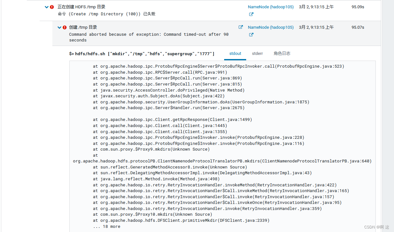
Task: Switch to the stderr tab
Action: [x=257, y=54]
